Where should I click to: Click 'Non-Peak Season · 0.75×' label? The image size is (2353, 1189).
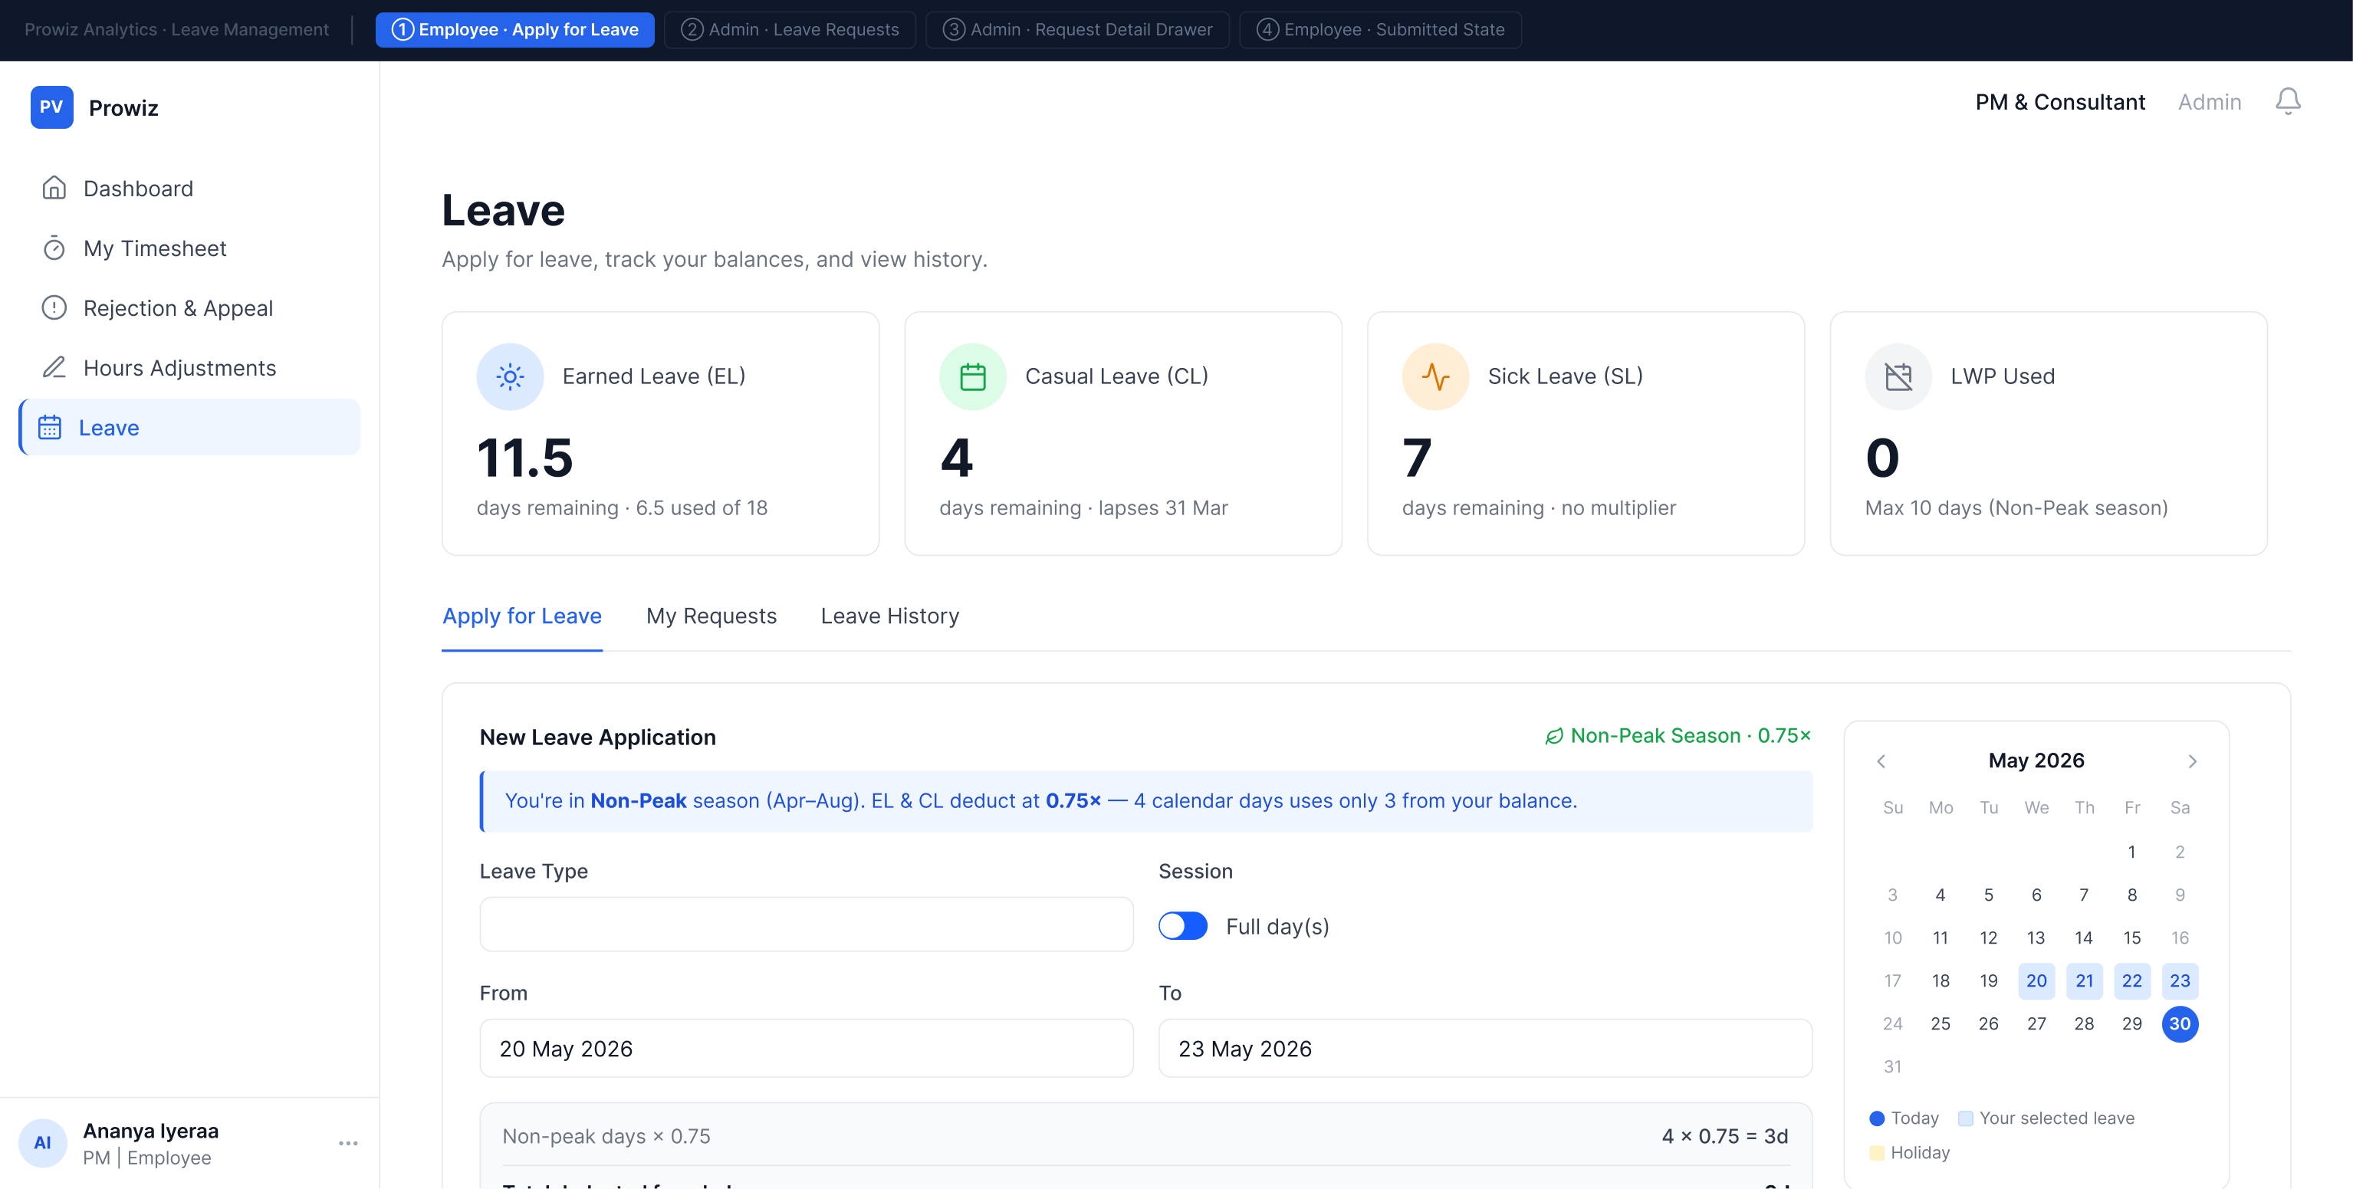(x=1690, y=736)
